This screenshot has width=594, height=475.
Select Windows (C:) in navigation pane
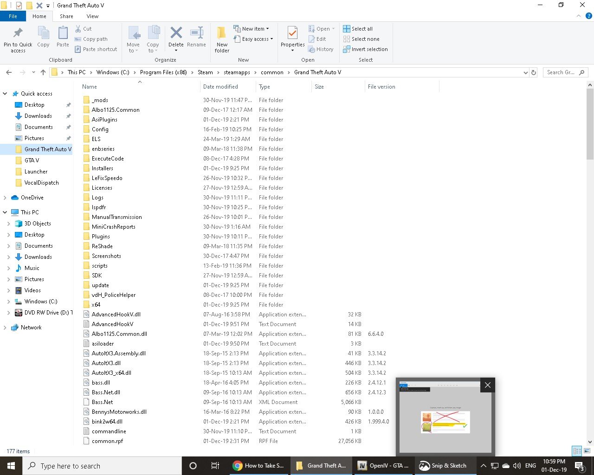point(41,302)
